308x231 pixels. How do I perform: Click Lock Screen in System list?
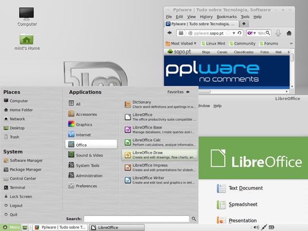pos(18,197)
